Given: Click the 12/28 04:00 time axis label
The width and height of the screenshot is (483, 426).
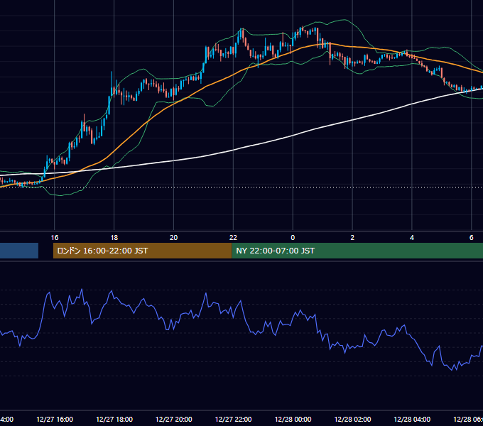Looking at the screenshot, I should pyautogui.click(x=412, y=419).
